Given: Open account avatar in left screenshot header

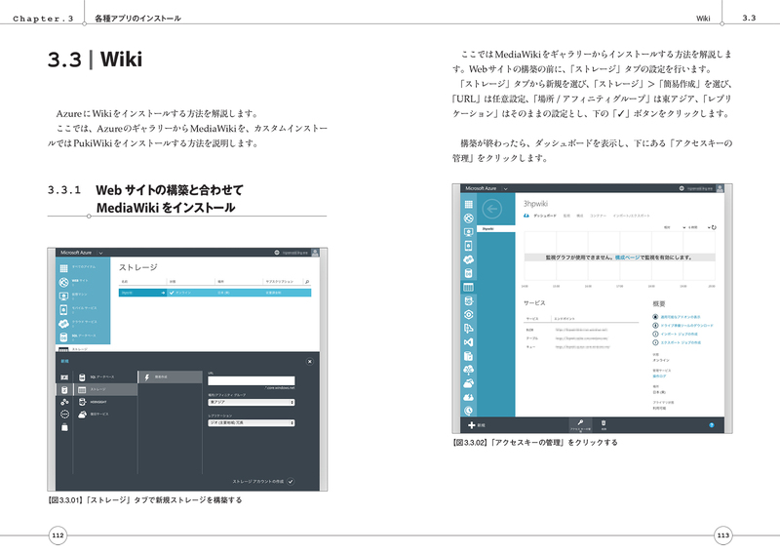Looking at the screenshot, I should point(315,253).
